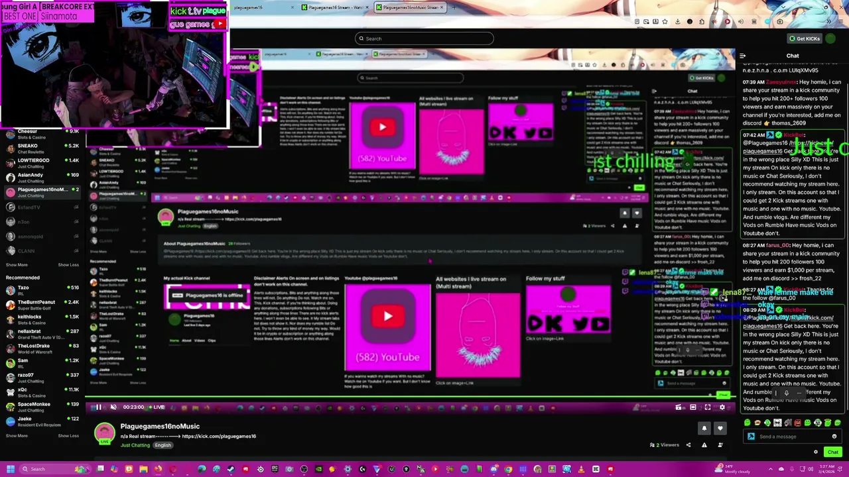Pause the live stream video

click(99, 407)
